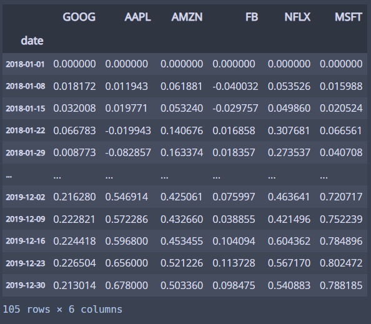
Task: Select the 2018-01-08 row label
Action: (x=25, y=86)
